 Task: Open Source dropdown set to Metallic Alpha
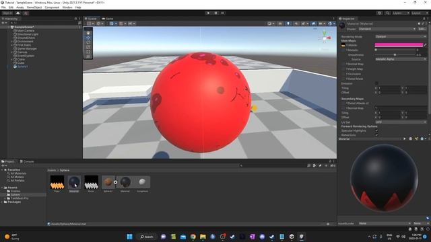[401, 59]
